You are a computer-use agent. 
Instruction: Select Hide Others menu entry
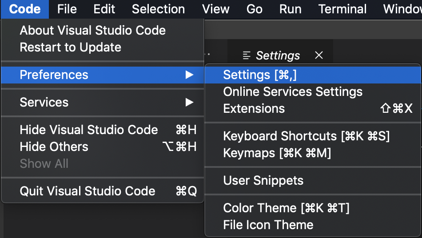[x=103, y=147]
